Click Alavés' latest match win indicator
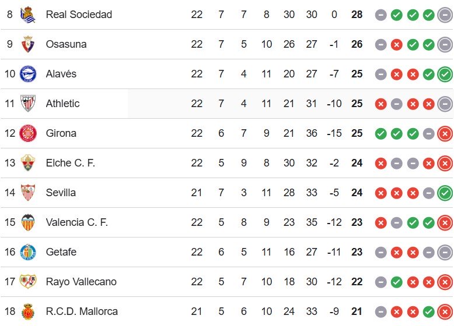This screenshot has height=326, width=454. (x=445, y=74)
